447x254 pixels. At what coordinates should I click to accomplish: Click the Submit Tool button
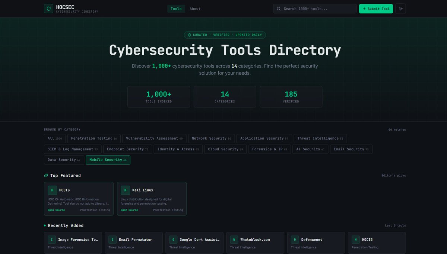coord(376,9)
